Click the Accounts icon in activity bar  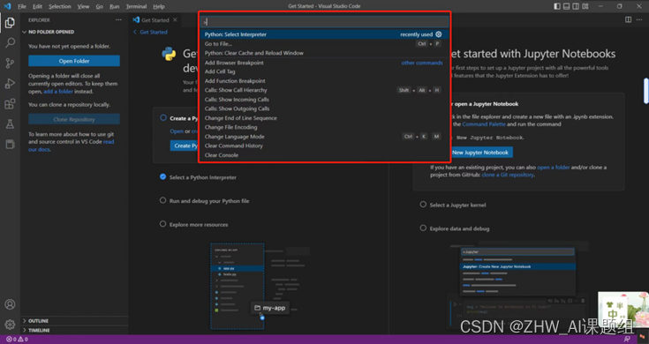tap(10, 304)
